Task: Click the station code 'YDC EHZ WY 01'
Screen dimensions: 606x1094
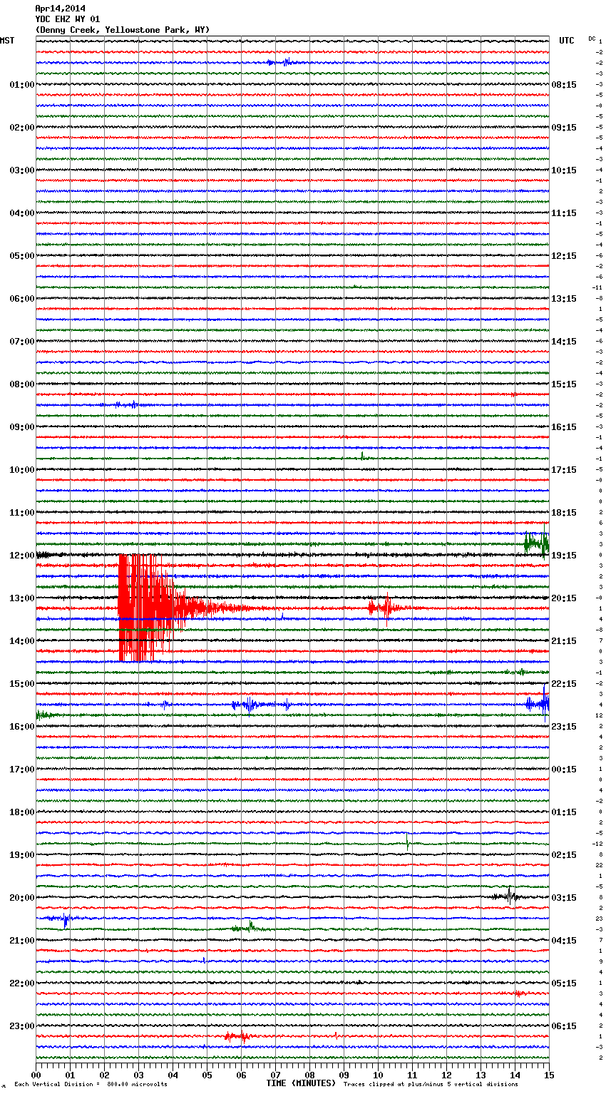Action: (68, 19)
